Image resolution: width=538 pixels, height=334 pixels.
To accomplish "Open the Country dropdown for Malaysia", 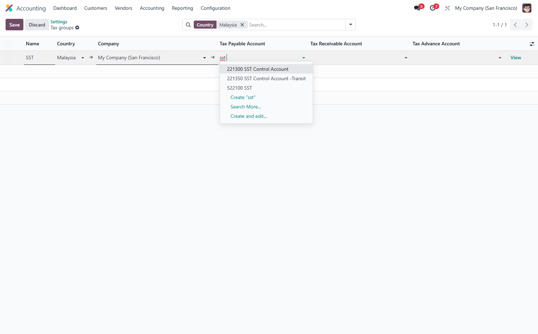I will [x=83, y=58].
